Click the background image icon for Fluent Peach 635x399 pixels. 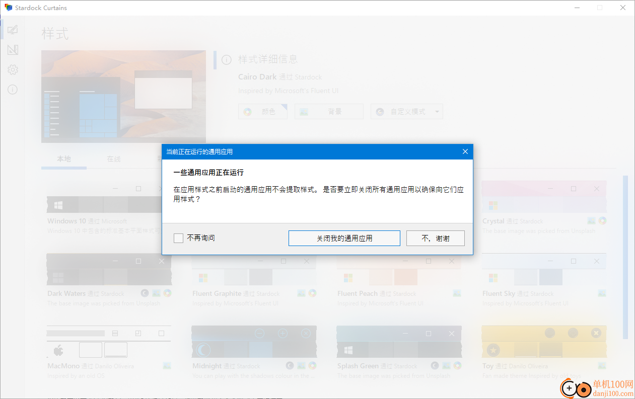coord(457,293)
